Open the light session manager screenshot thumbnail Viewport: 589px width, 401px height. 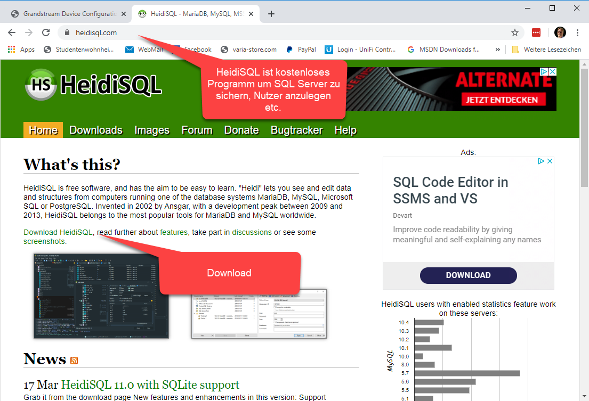[259, 314]
